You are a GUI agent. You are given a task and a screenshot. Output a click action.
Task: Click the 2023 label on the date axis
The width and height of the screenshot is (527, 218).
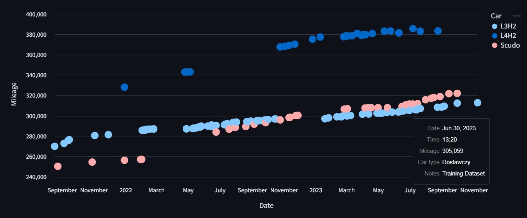316,190
